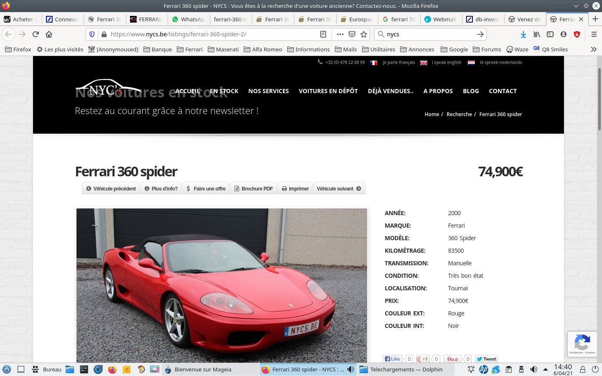Switch to the Eurospar tab
602x376 pixels.
(x=357, y=19)
